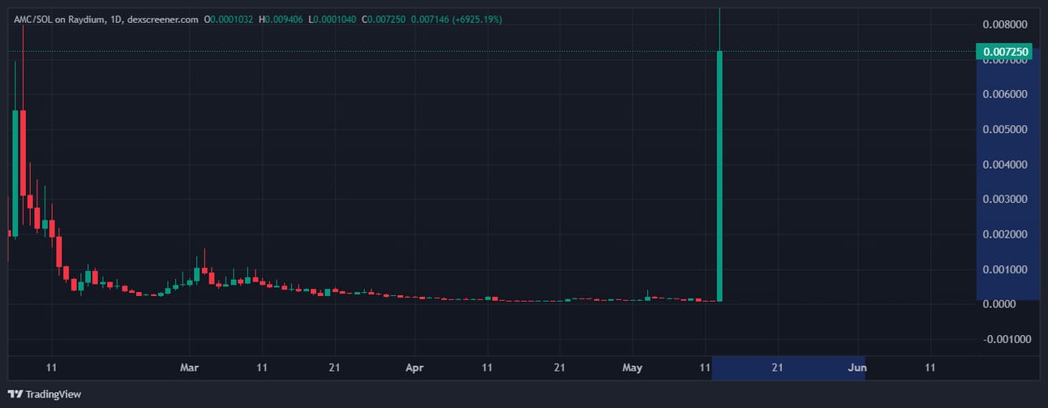Click the 0.005000 price axis label
This screenshot has height=408, width=1048.
1006,129
